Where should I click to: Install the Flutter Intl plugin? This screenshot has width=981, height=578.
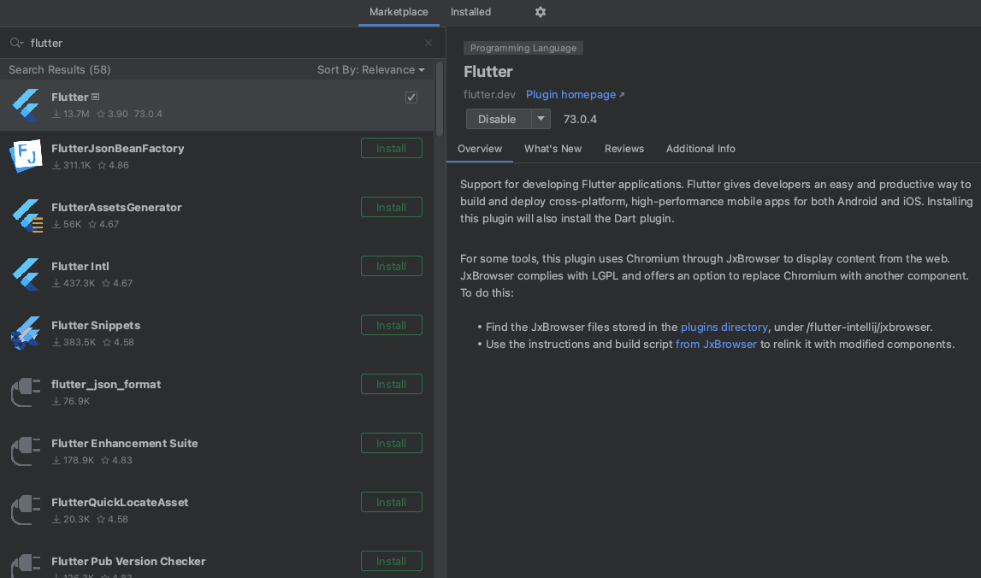392,266
